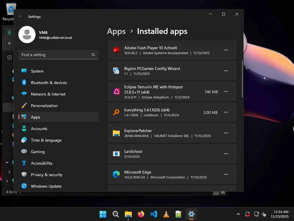This screenshot has width=294, height=221.
Task: Open more options for Adobe Flash Player 10 ActiveX
Action: coord(226,50)
